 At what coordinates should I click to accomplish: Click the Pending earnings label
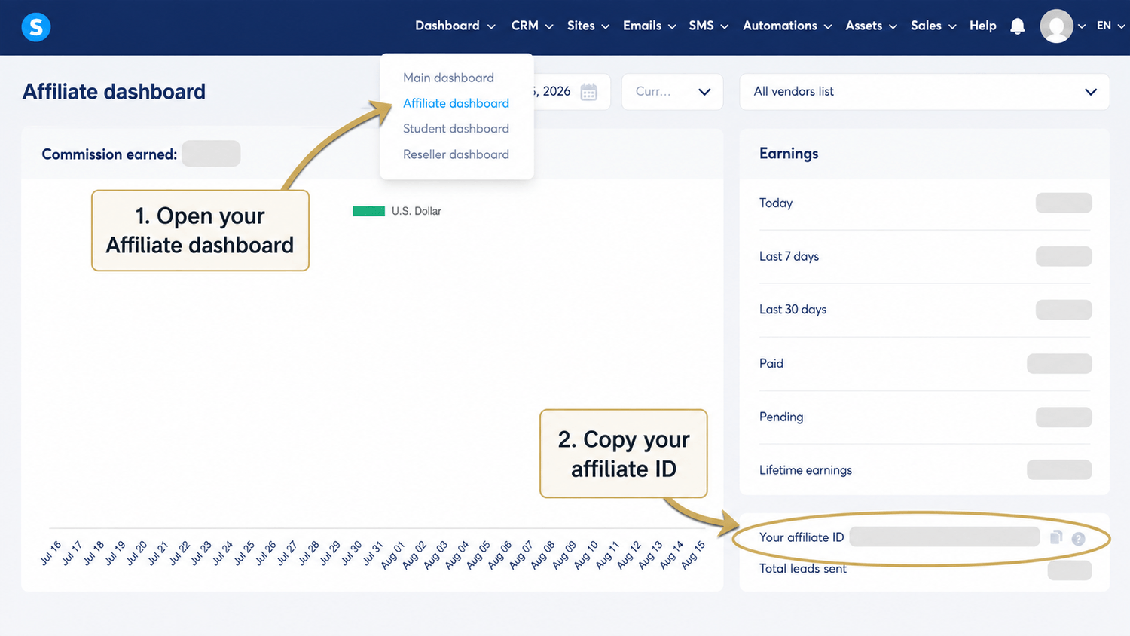click(x=781, y=417)
